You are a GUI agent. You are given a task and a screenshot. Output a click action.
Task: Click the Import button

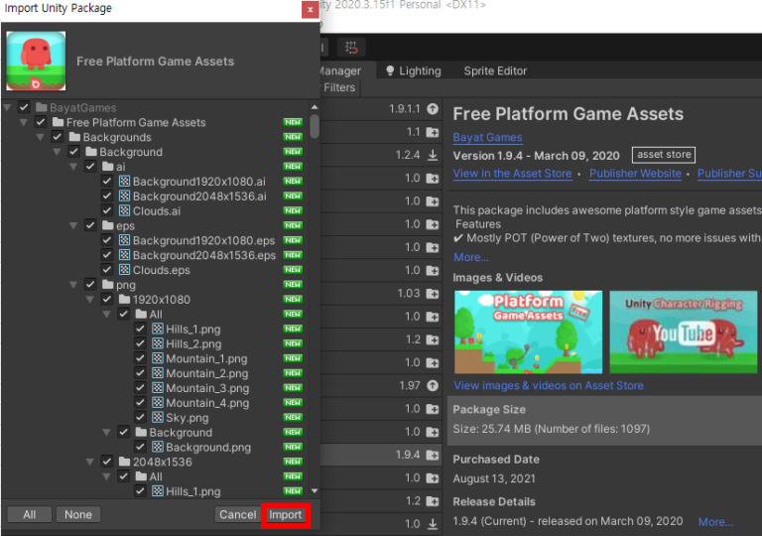click(286, 514)
